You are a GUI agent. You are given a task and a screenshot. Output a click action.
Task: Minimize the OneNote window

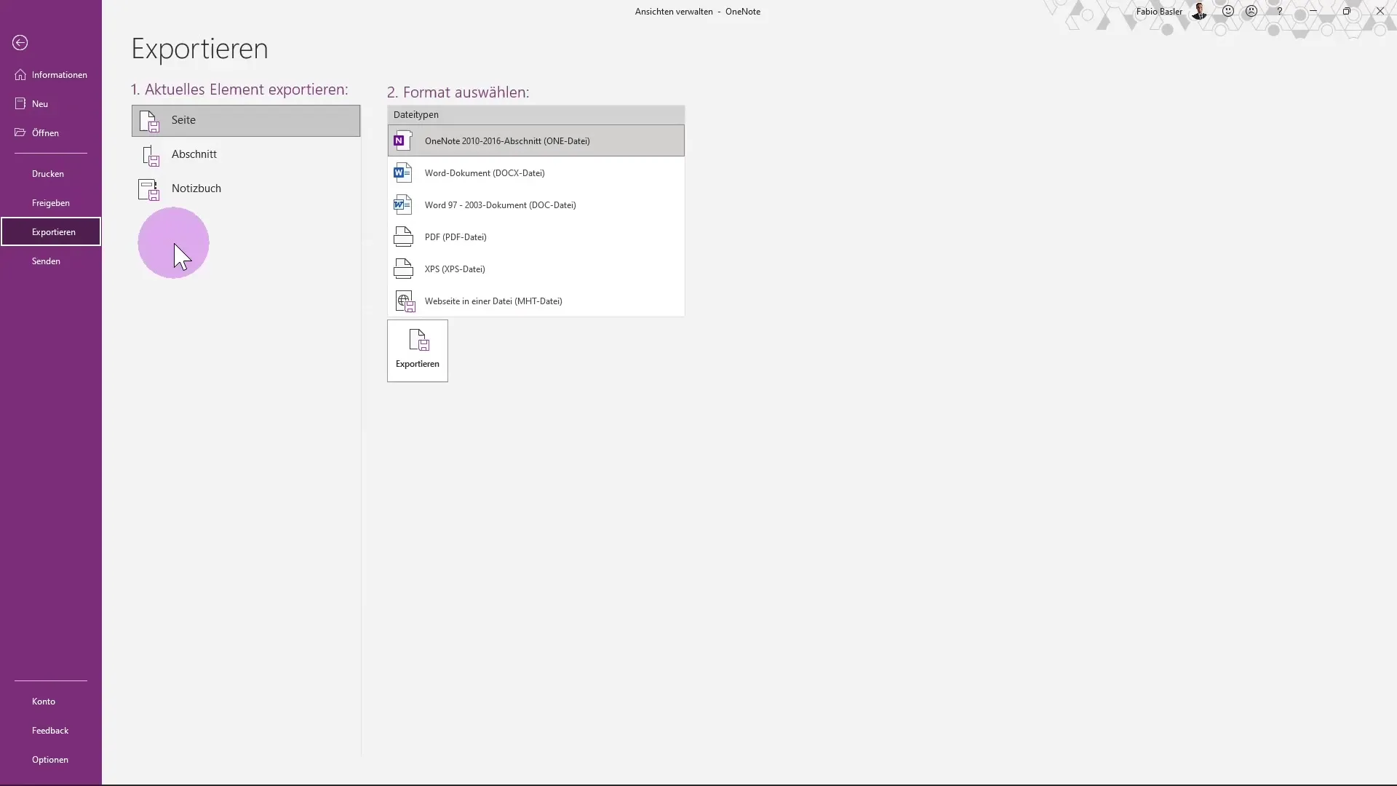click(x=1313, y=11)
